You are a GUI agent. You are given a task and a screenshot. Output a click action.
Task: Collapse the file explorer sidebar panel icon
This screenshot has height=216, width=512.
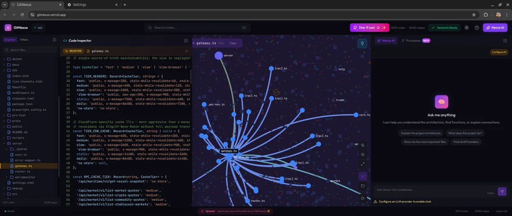55,40
